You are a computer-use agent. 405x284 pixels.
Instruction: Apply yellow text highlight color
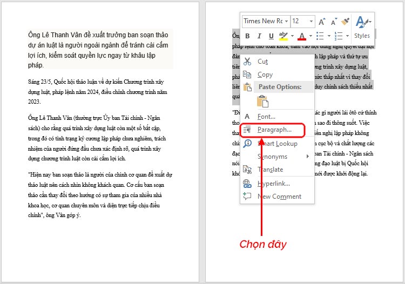tap(283, 36)
